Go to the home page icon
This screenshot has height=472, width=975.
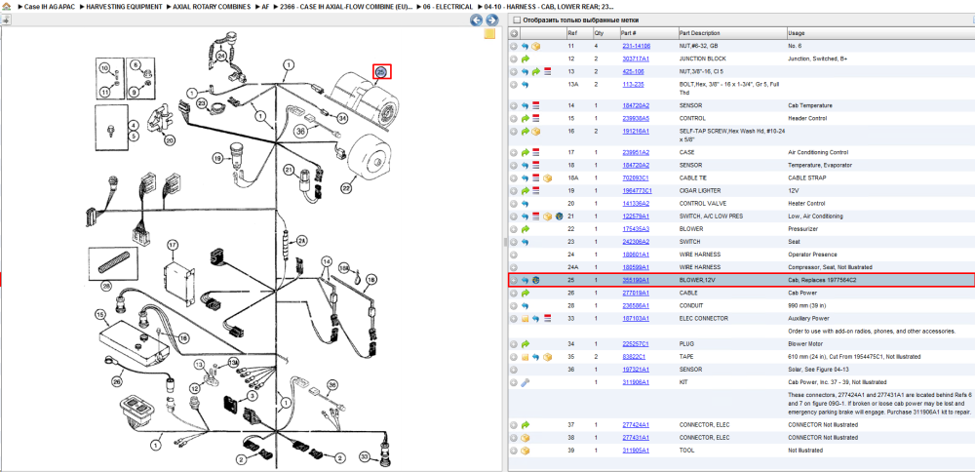tap(6, 6)
